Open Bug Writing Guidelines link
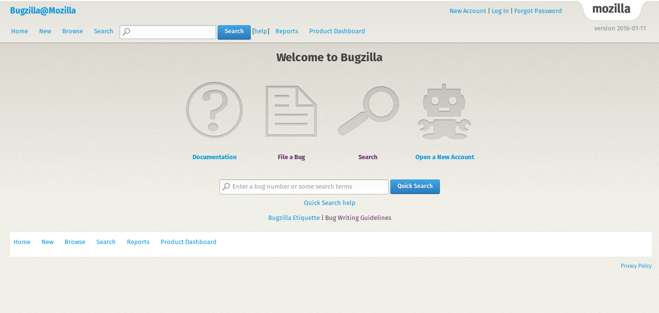659x313 pixels. [x=358, y=218]
